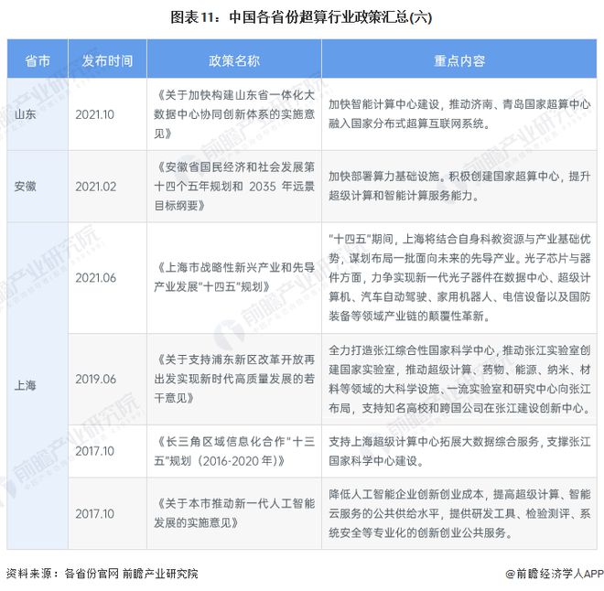Click the chart title 图表11
Screen dimensions: 604x591
click(301, 17)
